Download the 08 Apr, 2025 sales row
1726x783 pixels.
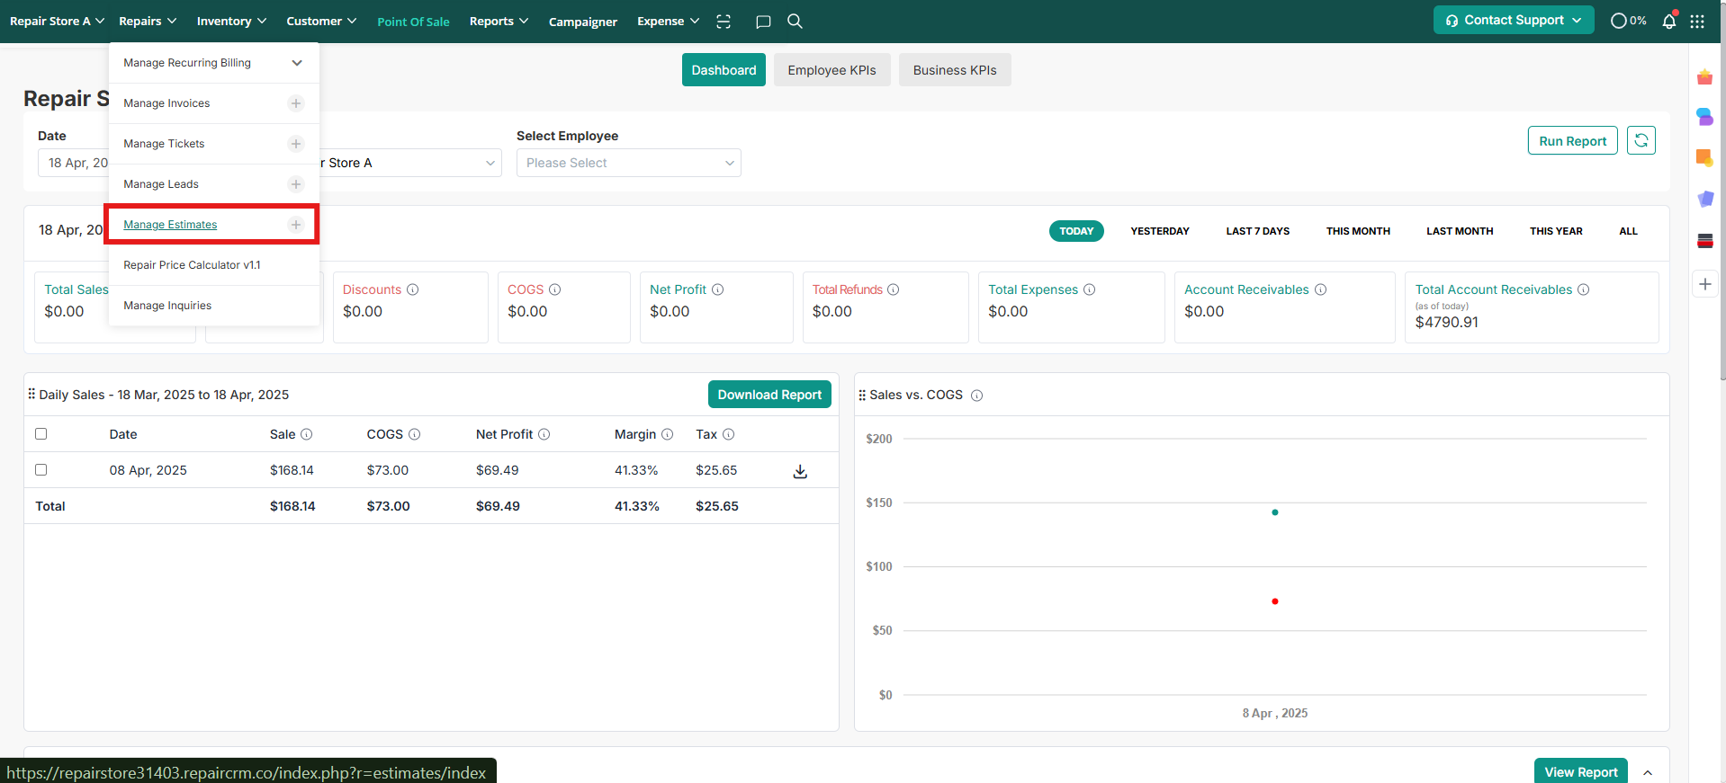[800, 472]
